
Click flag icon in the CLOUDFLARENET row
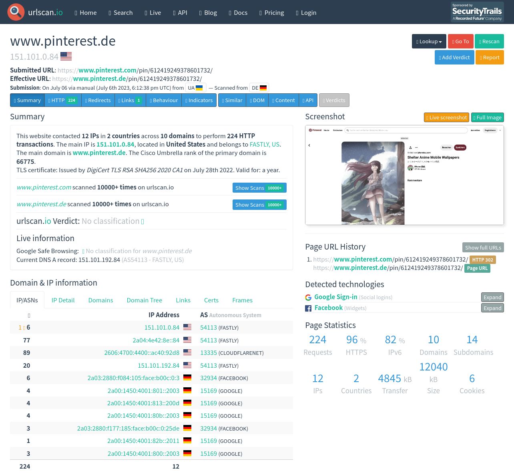187,352
